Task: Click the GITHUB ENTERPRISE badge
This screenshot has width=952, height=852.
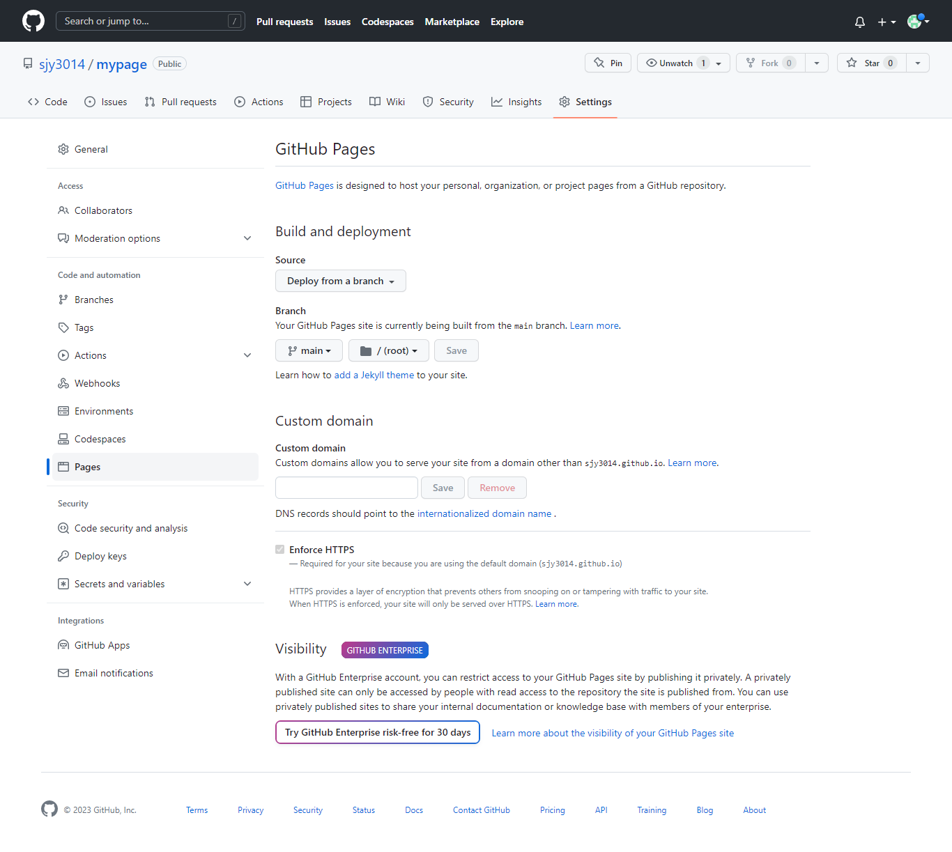Action: click(385, 650)
